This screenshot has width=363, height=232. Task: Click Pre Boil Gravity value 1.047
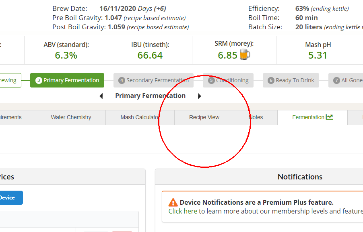click(x=113, y=18)
